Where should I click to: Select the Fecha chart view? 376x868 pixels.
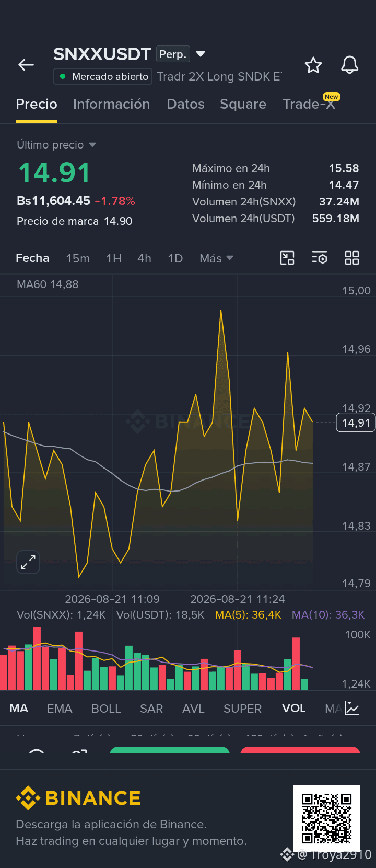click(x=32, y=258)
